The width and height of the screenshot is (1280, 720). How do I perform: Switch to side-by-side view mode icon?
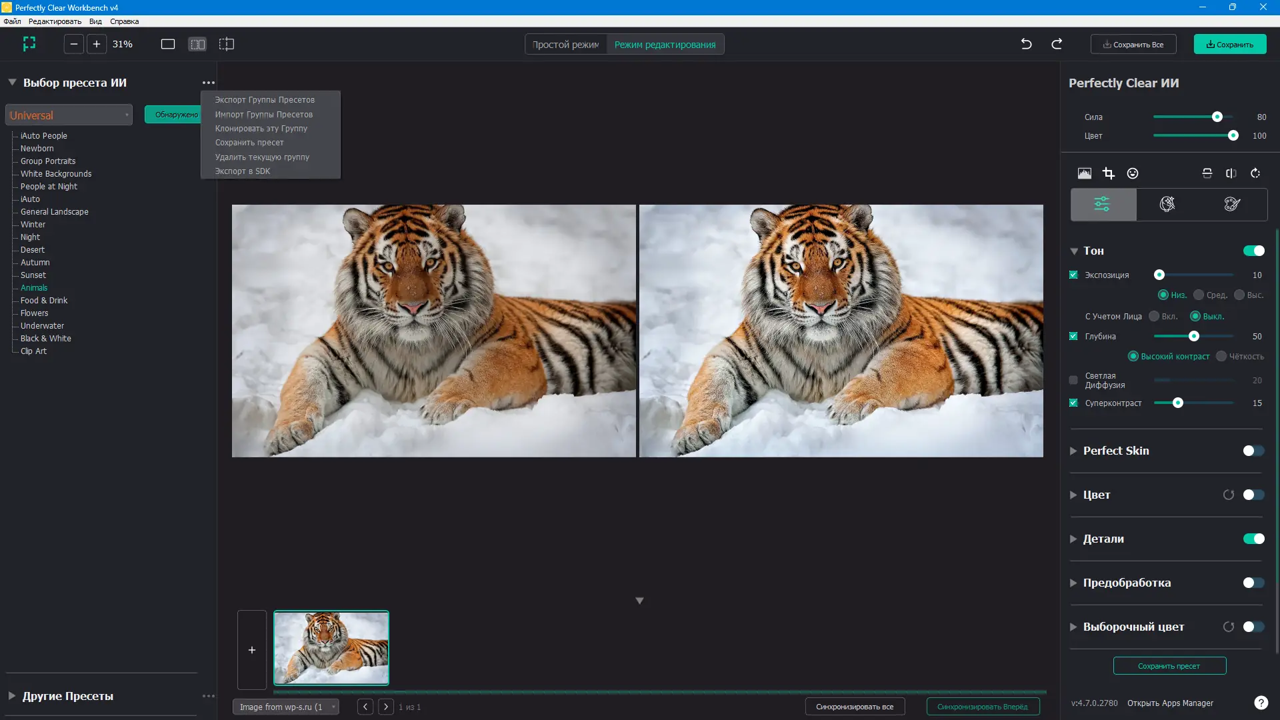(x=197, y=44)
